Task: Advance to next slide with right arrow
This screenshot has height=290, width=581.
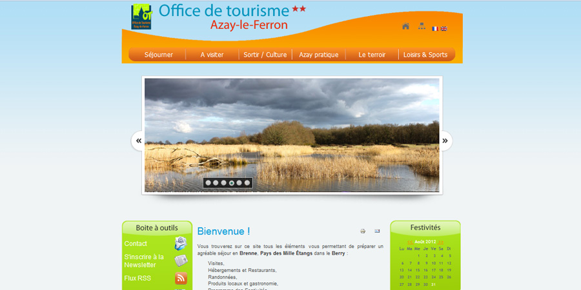Action: [x=445, y=140]
